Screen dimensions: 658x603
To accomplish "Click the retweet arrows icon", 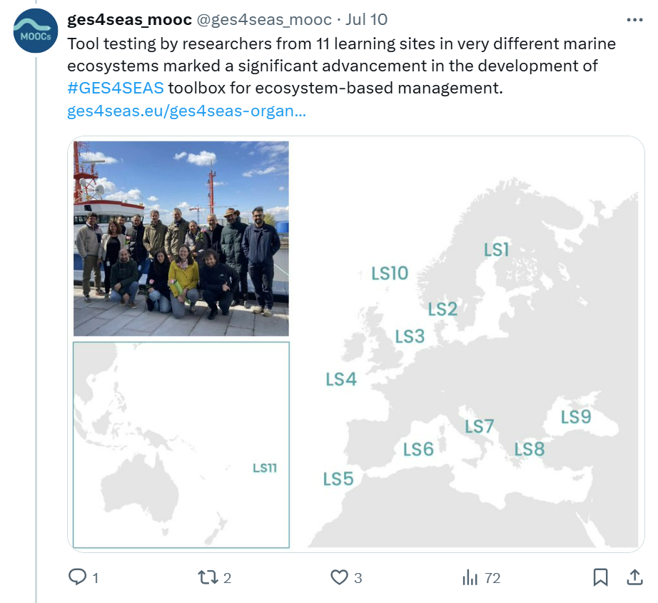I will click(x=208, y=577).
